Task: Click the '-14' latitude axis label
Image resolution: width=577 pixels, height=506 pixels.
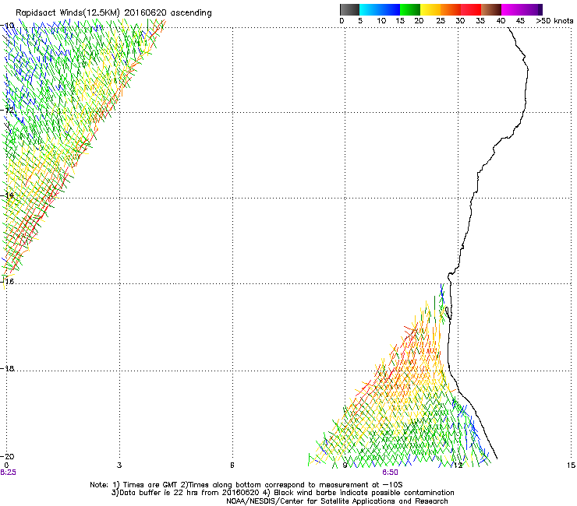Action: tap(8, 195)
